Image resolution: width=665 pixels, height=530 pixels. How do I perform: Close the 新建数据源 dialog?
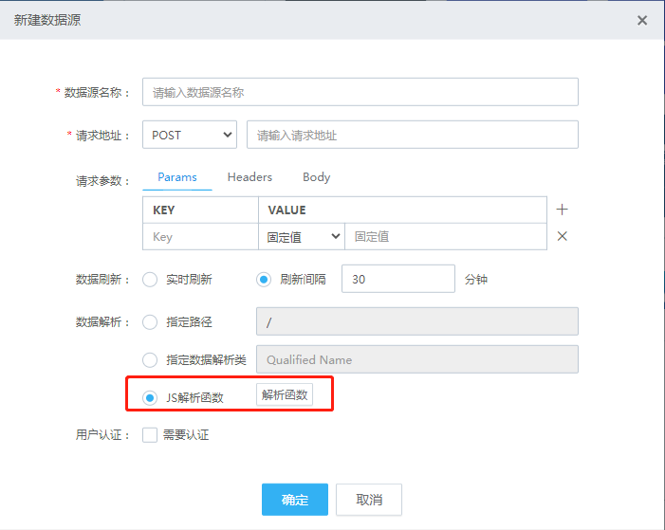pyautogui.click(x=642, y=20)
